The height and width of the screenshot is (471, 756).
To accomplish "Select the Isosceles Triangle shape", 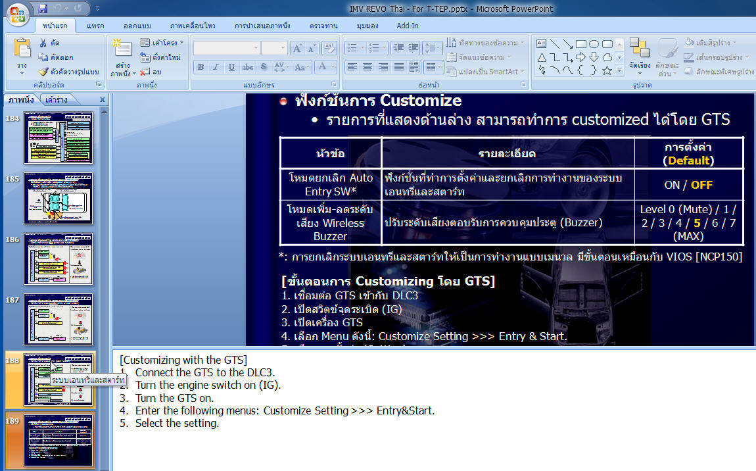I will point(542,57).
